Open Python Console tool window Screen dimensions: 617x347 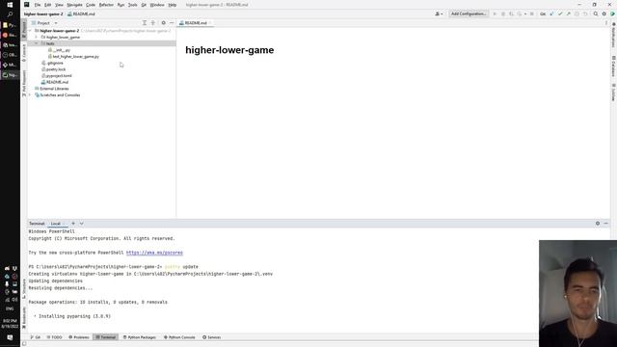[x=179, y=337]
